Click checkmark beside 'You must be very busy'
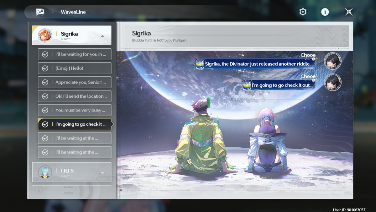The width and height of the screenshot is (376, 212). pos(45,110)
